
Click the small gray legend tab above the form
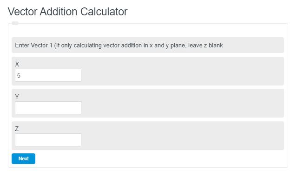tap(15, 23)
